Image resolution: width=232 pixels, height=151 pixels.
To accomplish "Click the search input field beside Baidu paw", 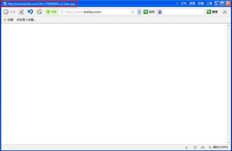I will click(x=183, y=12).
